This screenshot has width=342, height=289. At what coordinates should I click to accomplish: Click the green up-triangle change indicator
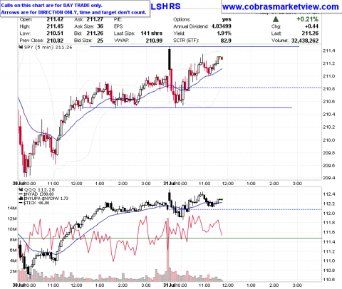276,19
